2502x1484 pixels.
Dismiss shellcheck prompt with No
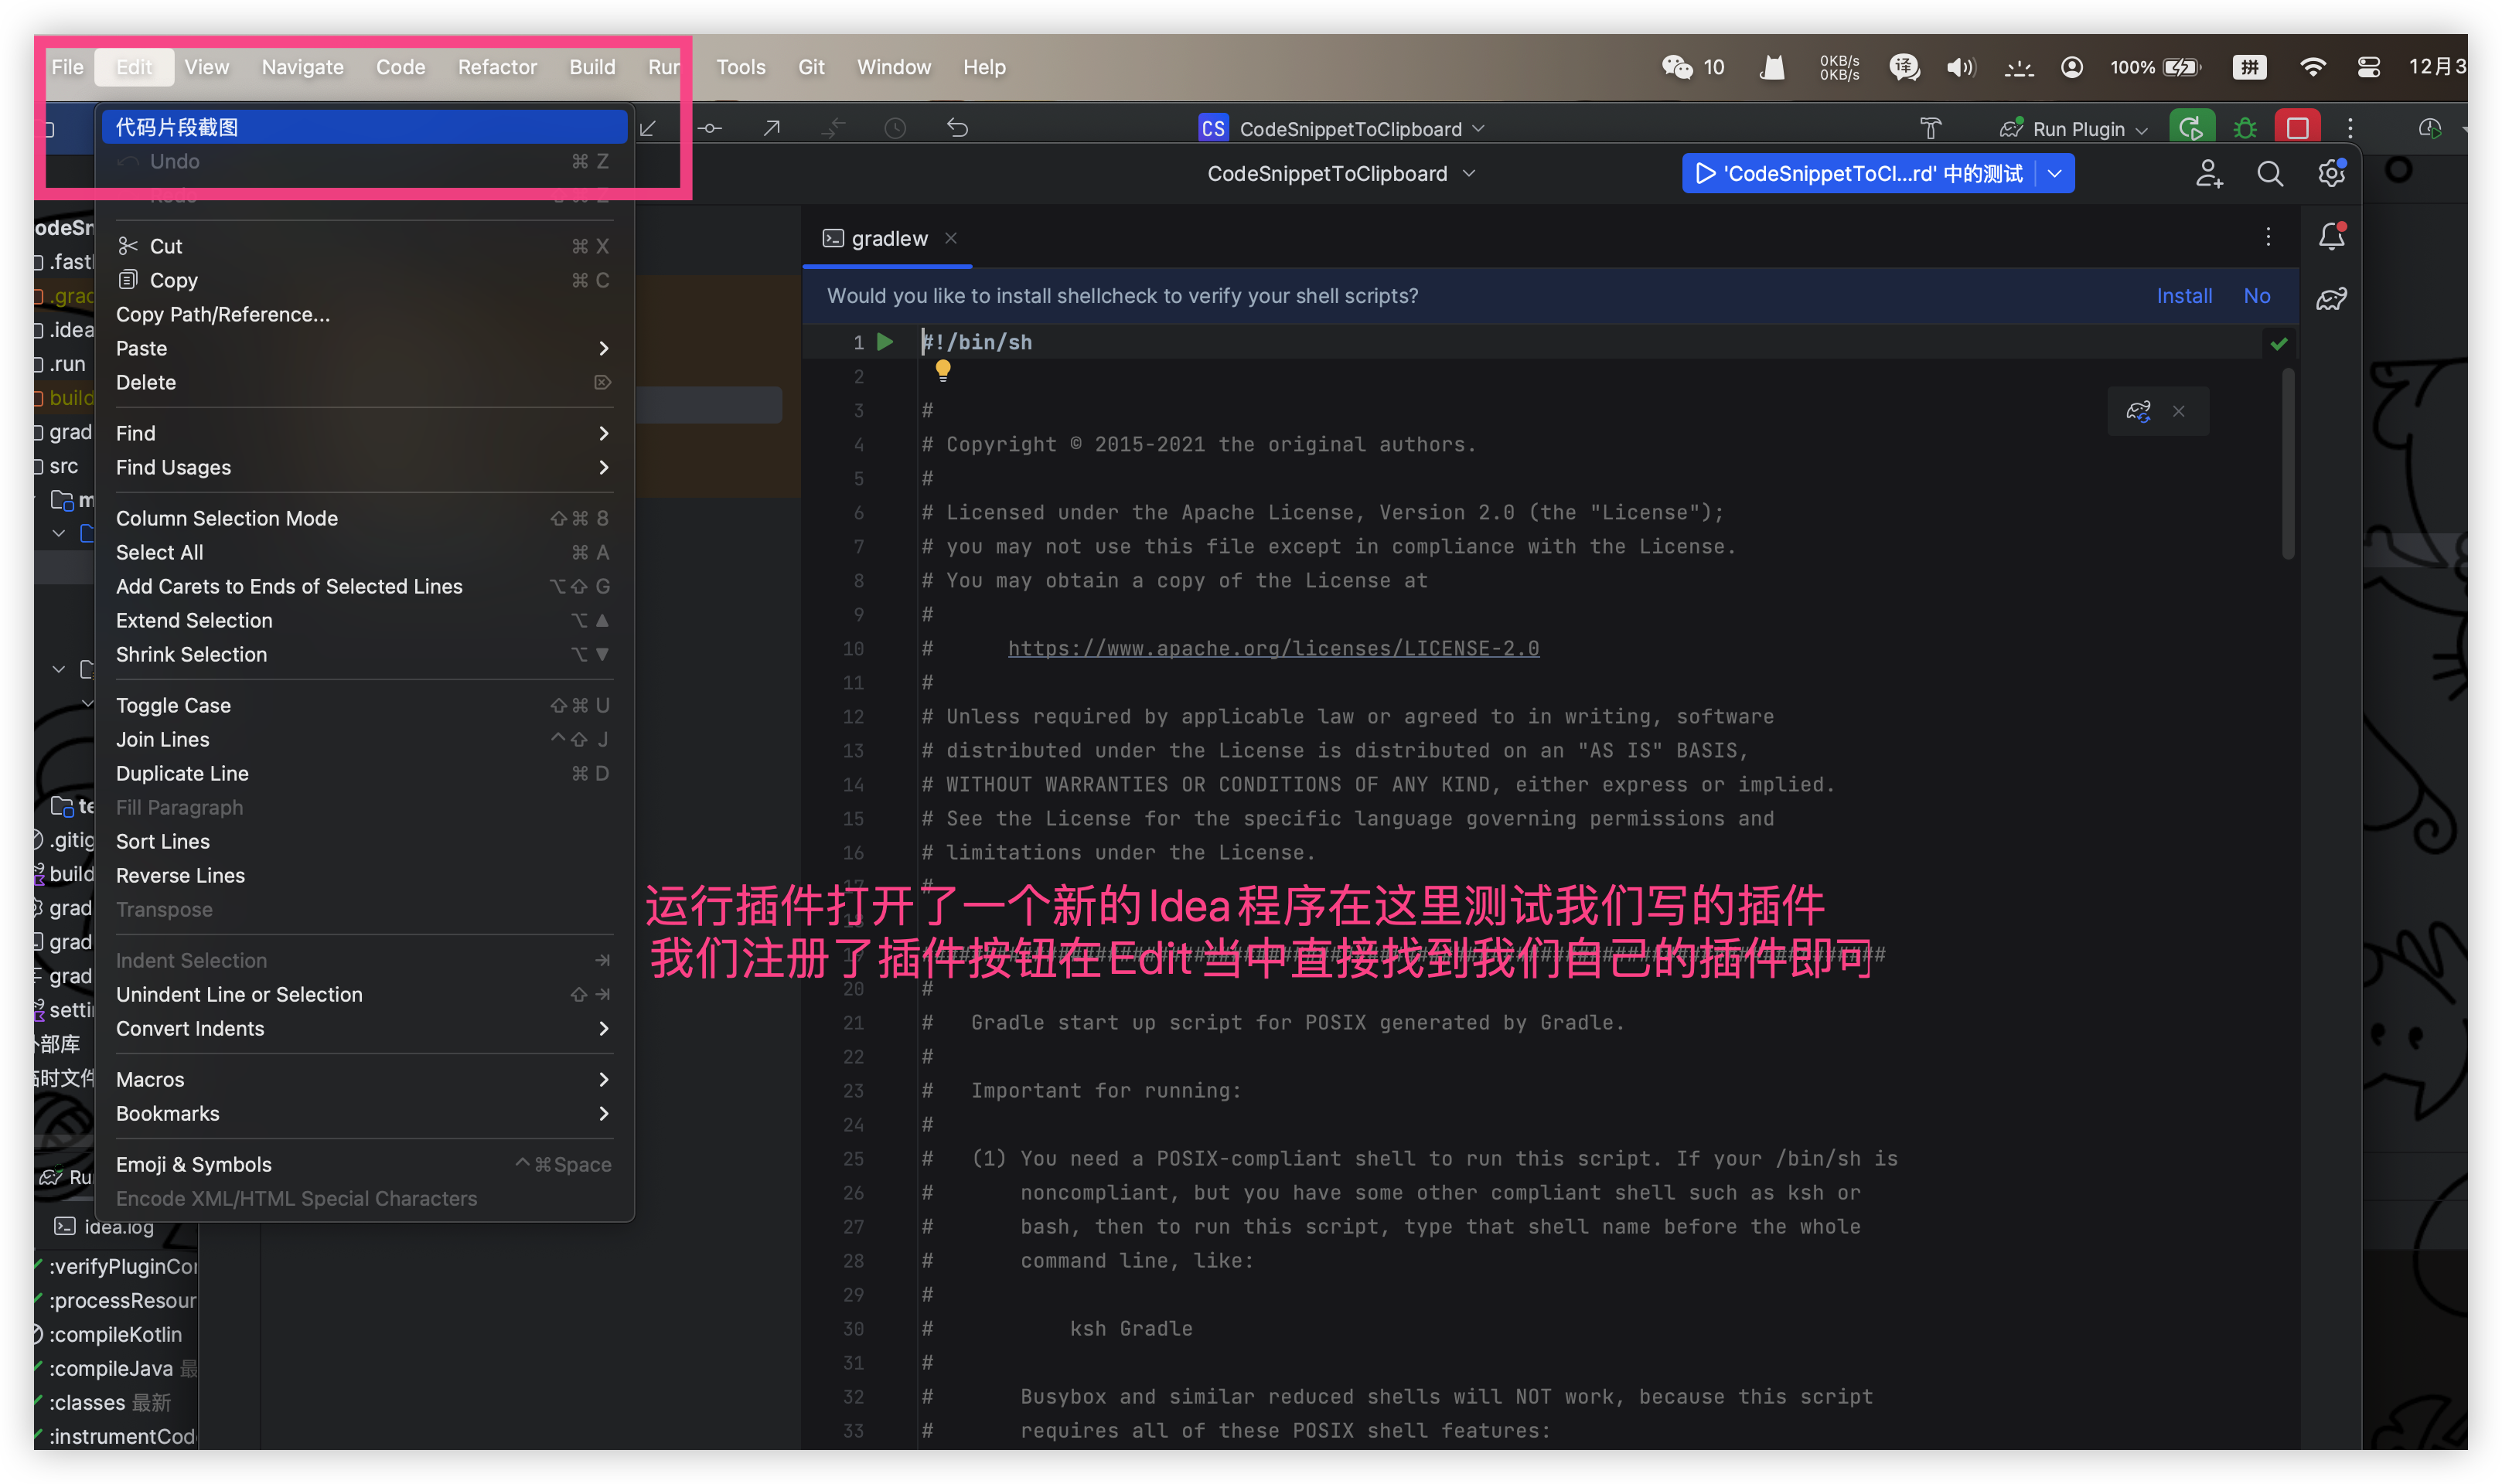pos(2257,296)
